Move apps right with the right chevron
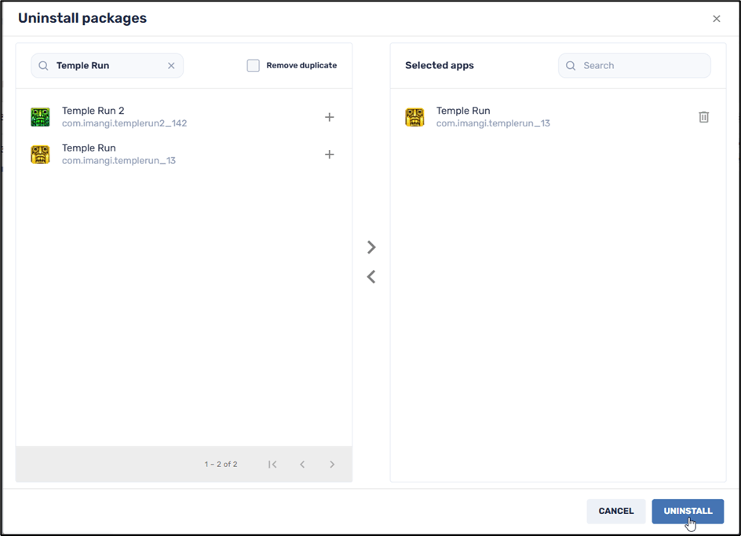This screenshot has width=741, height=536. (371, 247)
